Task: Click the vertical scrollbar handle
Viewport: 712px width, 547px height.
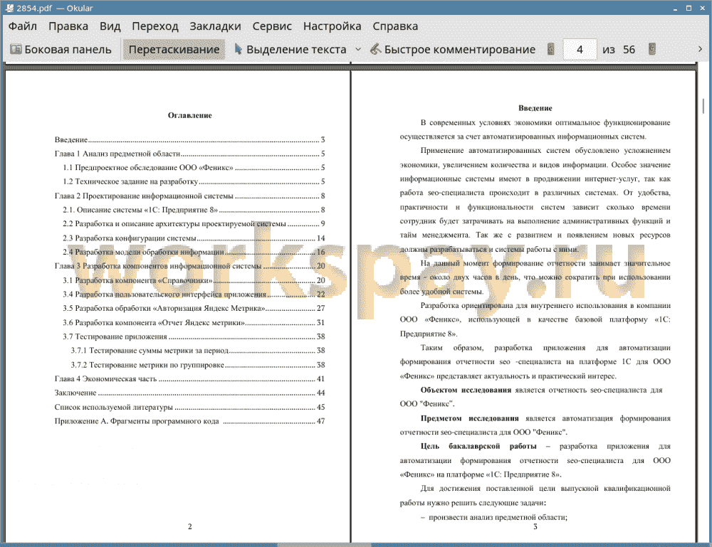Action: [x=703, y=106]
